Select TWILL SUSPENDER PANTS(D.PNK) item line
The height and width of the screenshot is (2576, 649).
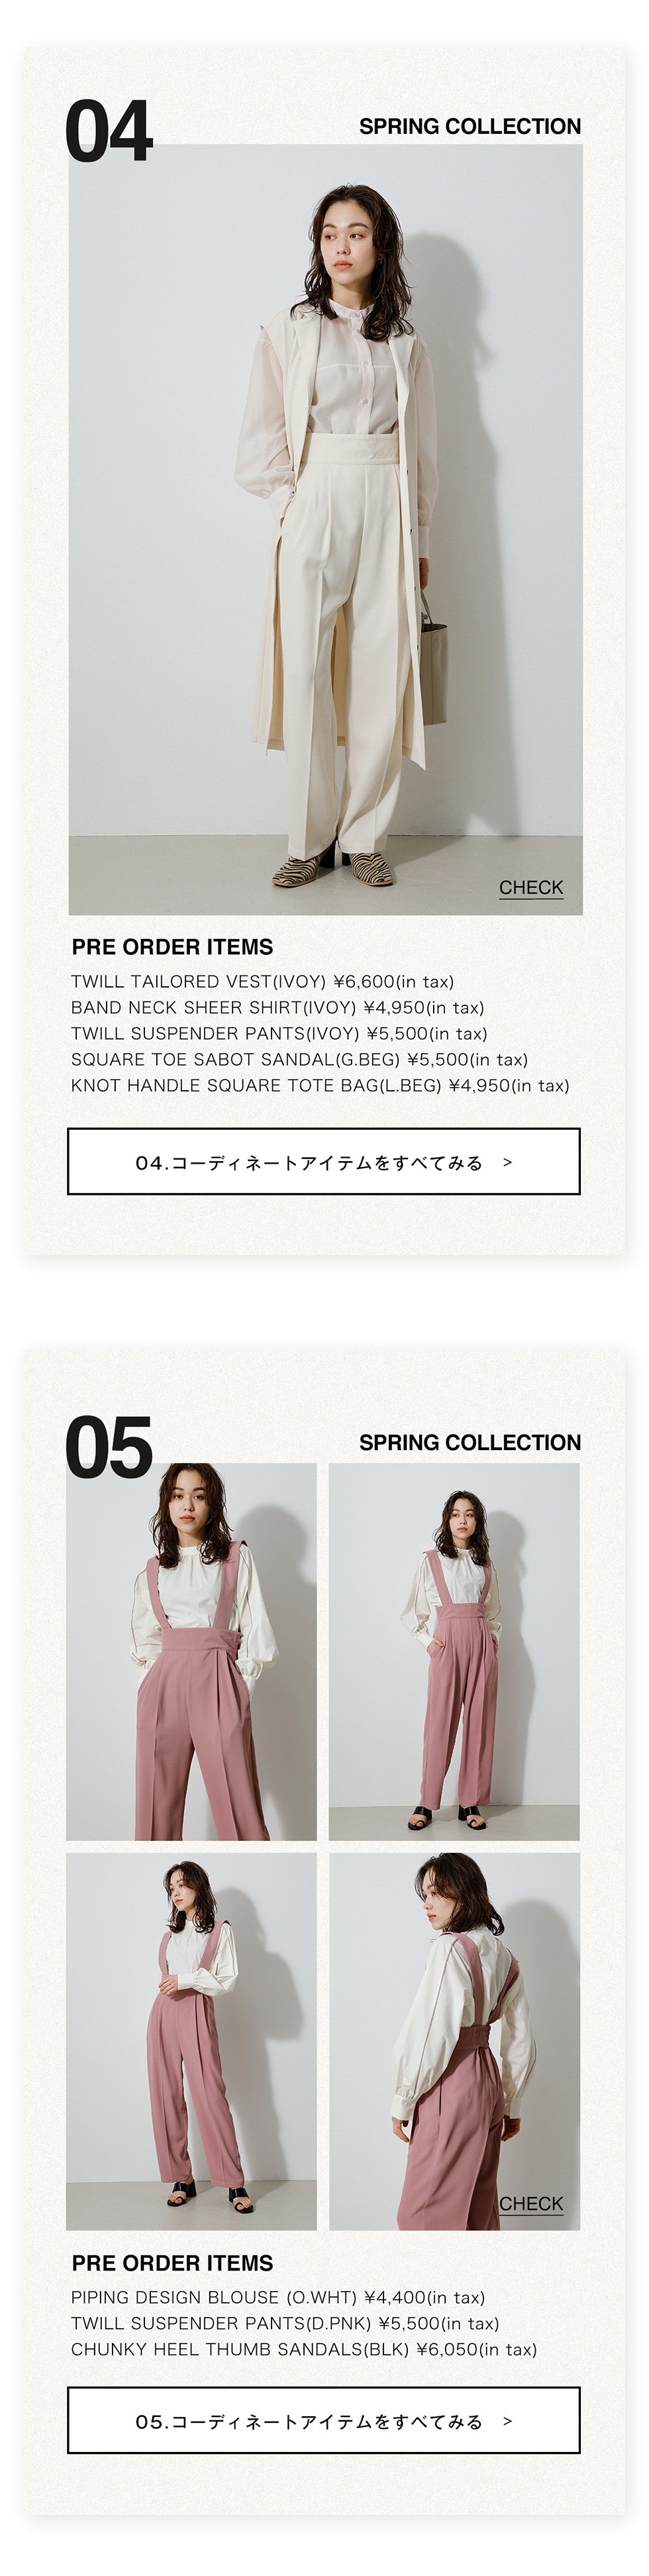pos(285,2323)
